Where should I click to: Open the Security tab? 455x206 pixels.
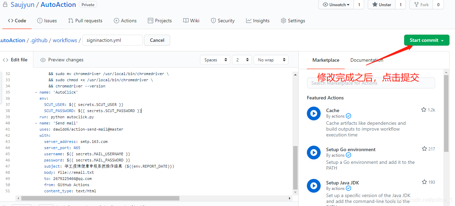point(222,21)
